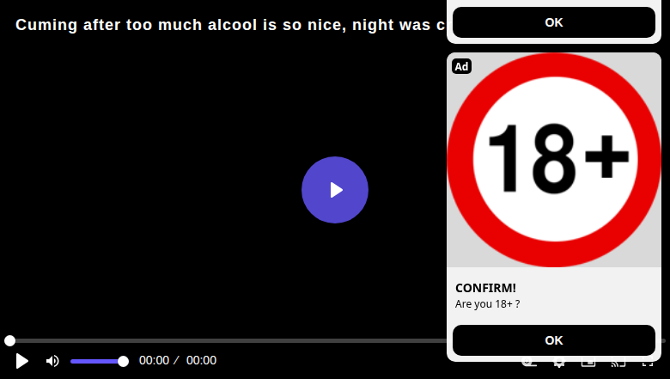Click the 00:00 current time display
The height and width of the screenshot is (379, 670).
pos(154,361)
